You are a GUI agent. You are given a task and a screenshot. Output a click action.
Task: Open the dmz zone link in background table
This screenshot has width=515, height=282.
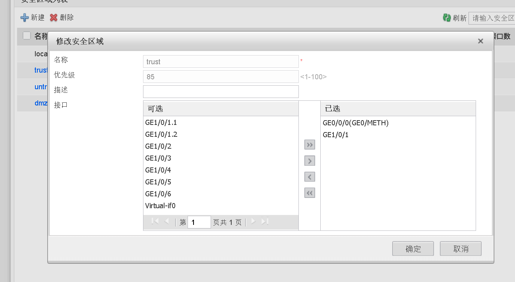click(x=41, y=103)
